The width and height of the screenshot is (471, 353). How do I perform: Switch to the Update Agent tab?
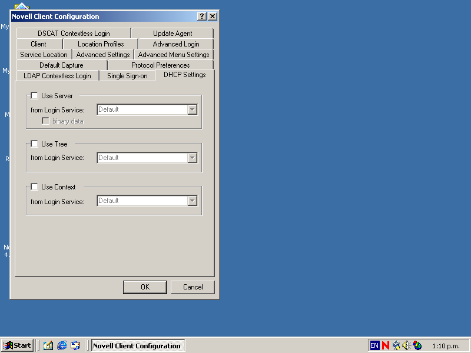(x=173, y=34)
